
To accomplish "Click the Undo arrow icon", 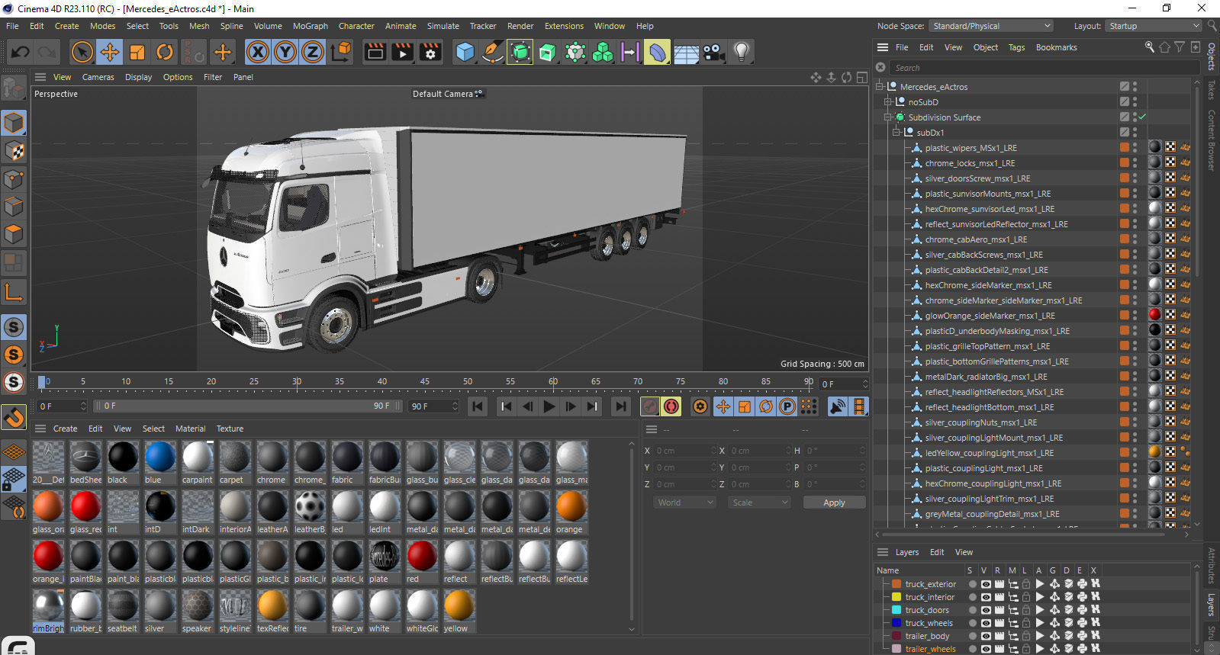I will pos(20,52).
